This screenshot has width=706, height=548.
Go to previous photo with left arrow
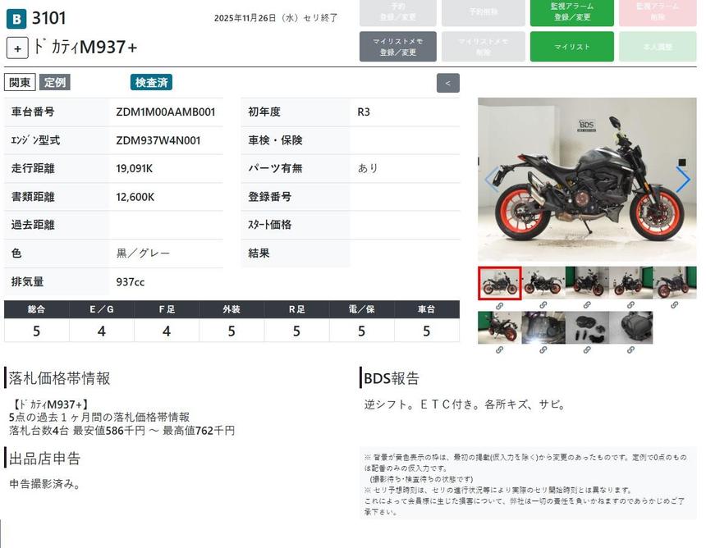(491, 180)
